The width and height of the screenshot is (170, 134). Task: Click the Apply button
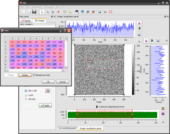(45, 106)
